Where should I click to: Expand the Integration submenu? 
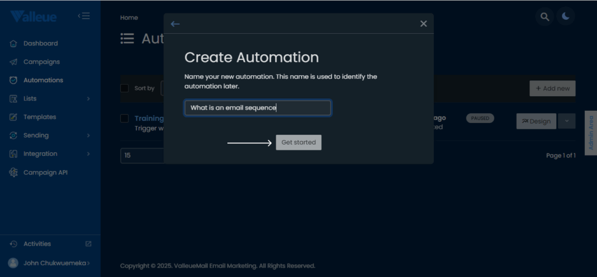[x=89, y=154]
